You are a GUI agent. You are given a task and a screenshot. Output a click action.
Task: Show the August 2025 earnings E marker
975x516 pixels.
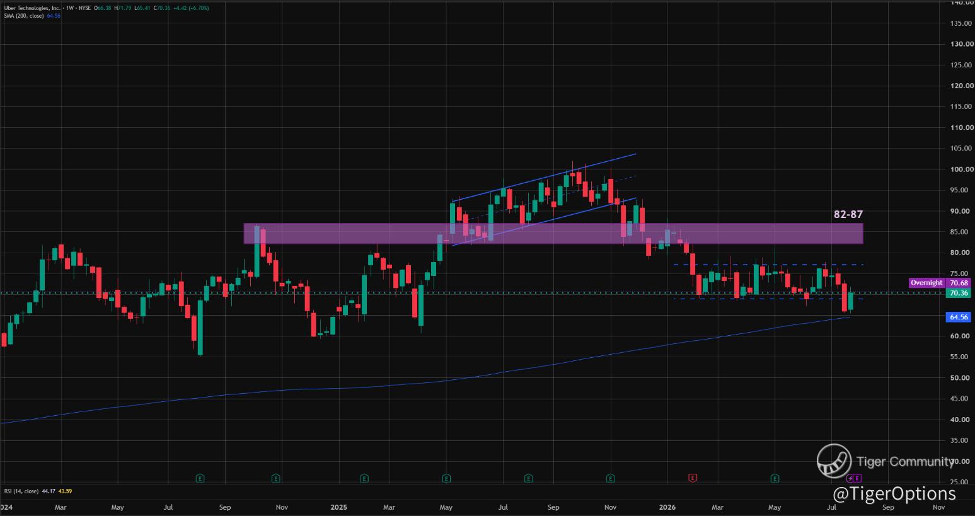point(529,478)
